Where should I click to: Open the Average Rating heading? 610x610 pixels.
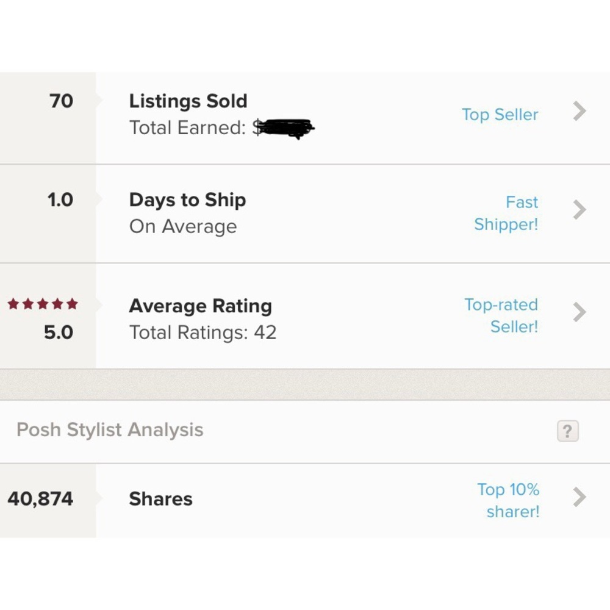[x=200, y=306]
